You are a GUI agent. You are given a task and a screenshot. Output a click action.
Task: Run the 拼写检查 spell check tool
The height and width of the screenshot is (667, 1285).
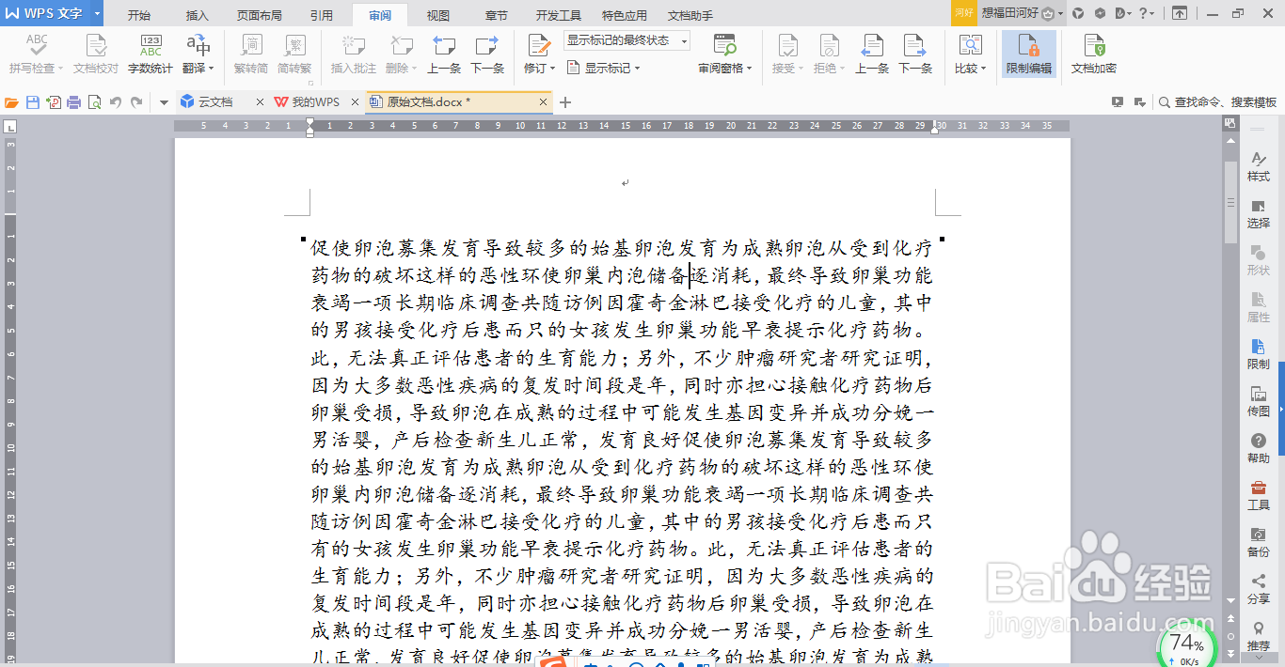[x=36, y=53]
